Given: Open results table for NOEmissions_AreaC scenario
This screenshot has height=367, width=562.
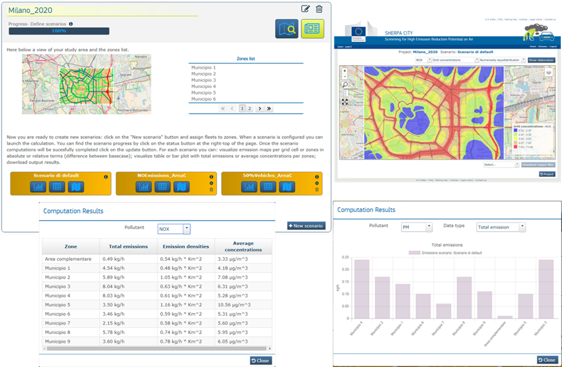Looking at the screenshot, I should tap(162, 186).
